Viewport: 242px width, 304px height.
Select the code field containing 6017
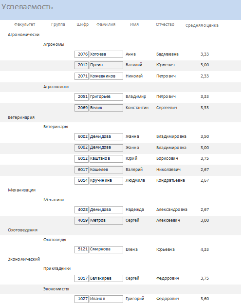(x=81, y=170)
